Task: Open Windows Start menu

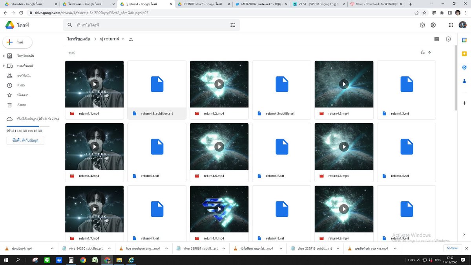Action: pyautogui.click(x=6, y=260)
